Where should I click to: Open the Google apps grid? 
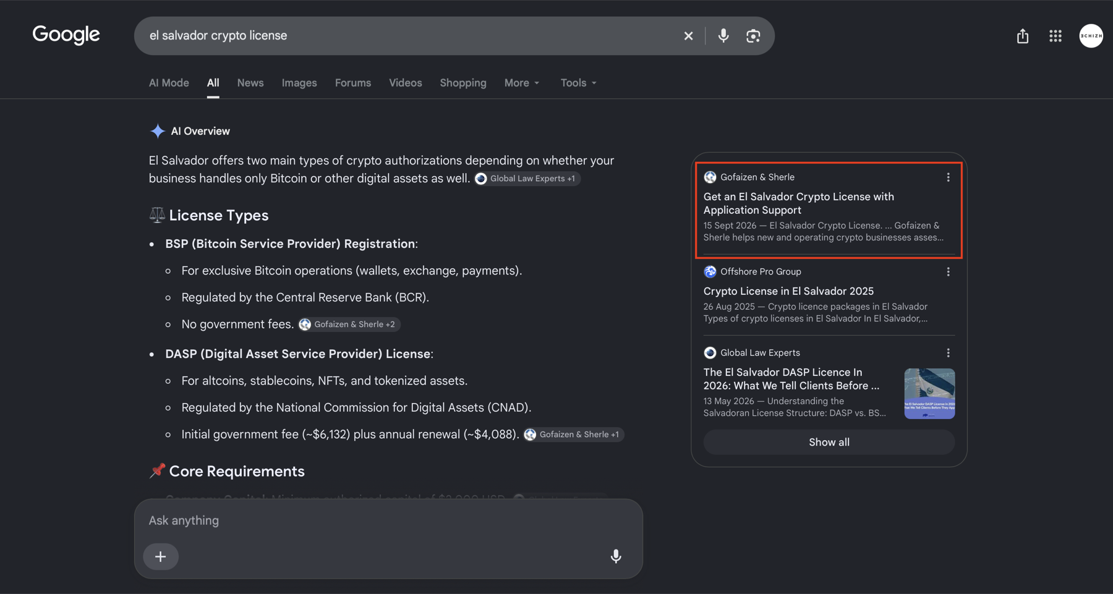(1055, 36)
